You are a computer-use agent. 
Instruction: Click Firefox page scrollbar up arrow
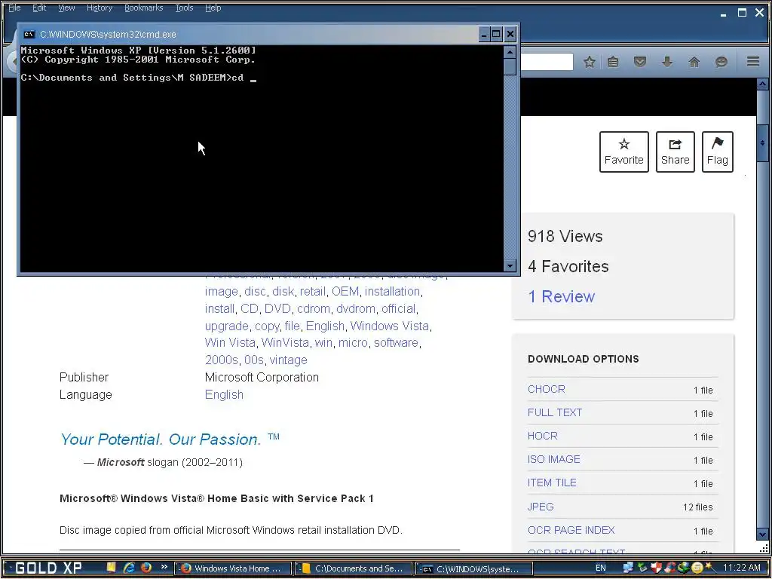[x=762, y=84]
